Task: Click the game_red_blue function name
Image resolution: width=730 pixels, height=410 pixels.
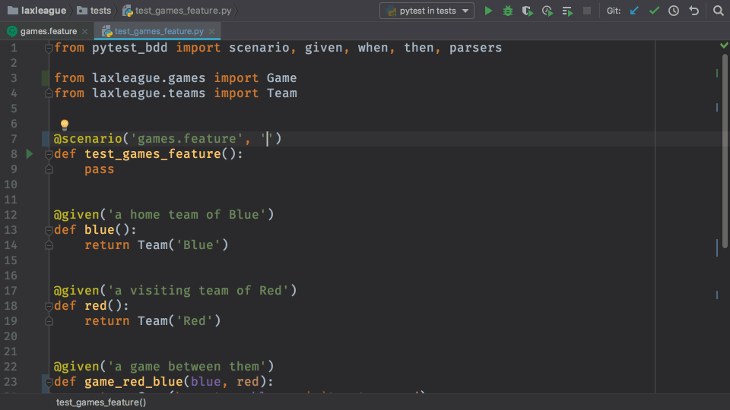Action: (x=134, y=382)
